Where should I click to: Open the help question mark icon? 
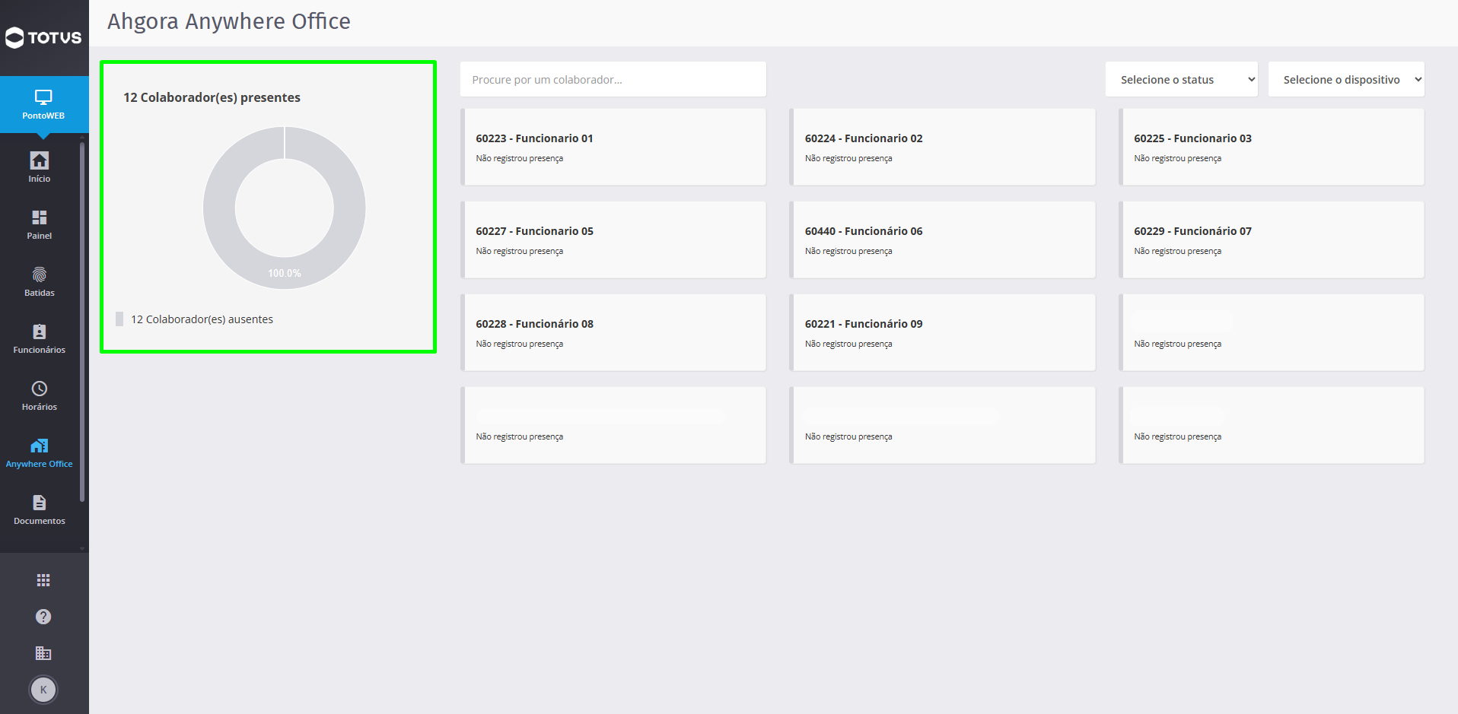tap(43, 617)
